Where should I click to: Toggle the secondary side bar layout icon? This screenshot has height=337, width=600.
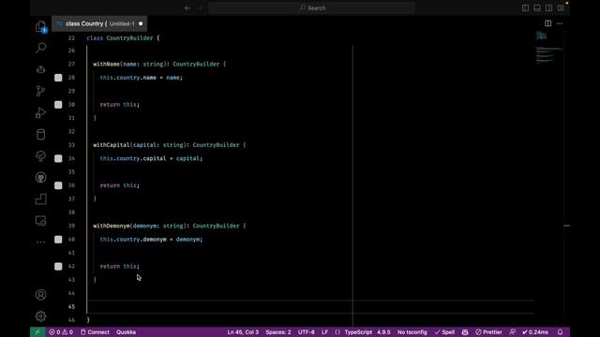tap(548, 8)
